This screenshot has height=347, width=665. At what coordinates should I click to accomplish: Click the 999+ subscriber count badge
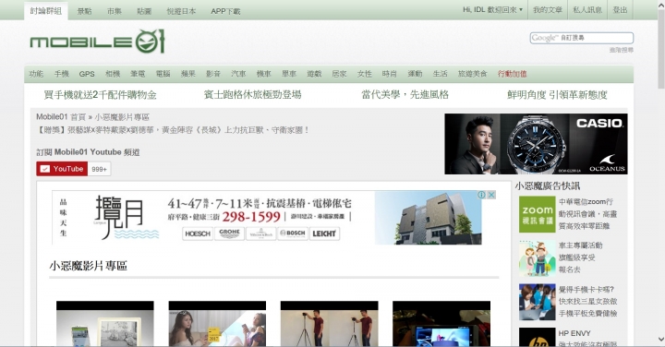click(99, 169)
